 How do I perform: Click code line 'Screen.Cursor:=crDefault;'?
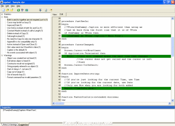(x=81, y=65)
